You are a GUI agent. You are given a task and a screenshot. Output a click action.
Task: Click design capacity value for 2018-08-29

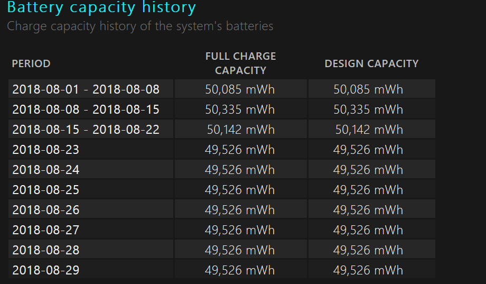(x=368, y=270)
